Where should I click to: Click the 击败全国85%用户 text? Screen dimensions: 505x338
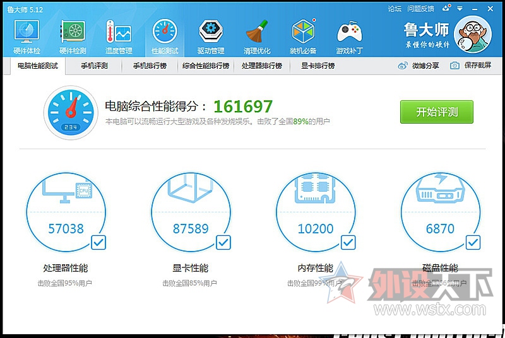189,283
